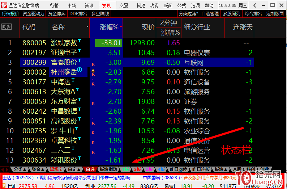Open the 行情 menu

click(x=54, y=5)
